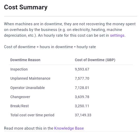Select the 9,593.67 Inspection cost value

tap(82, 69)
